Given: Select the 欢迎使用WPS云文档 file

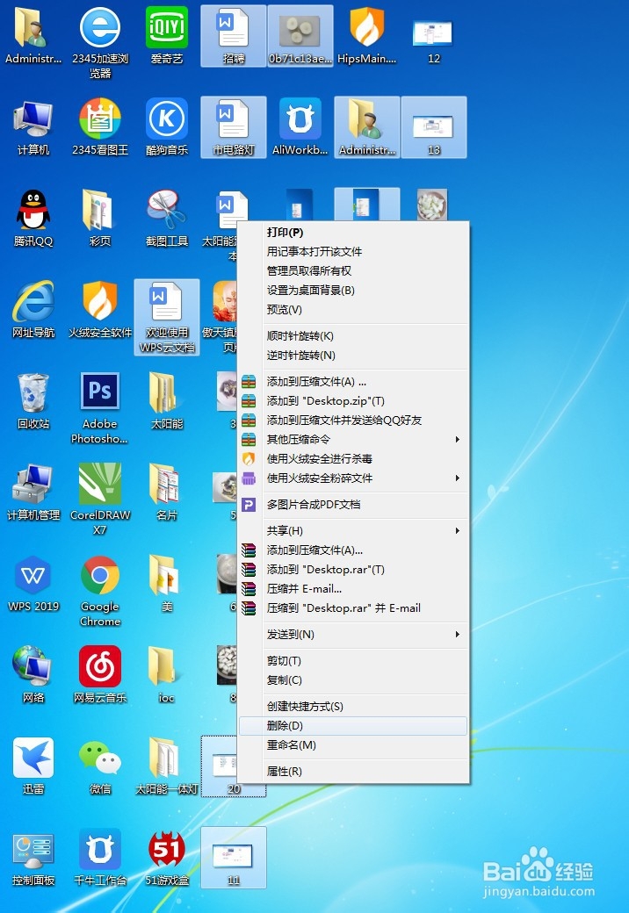Looking at the screenshot, I should pyautogui.click(x=167, y=317).
